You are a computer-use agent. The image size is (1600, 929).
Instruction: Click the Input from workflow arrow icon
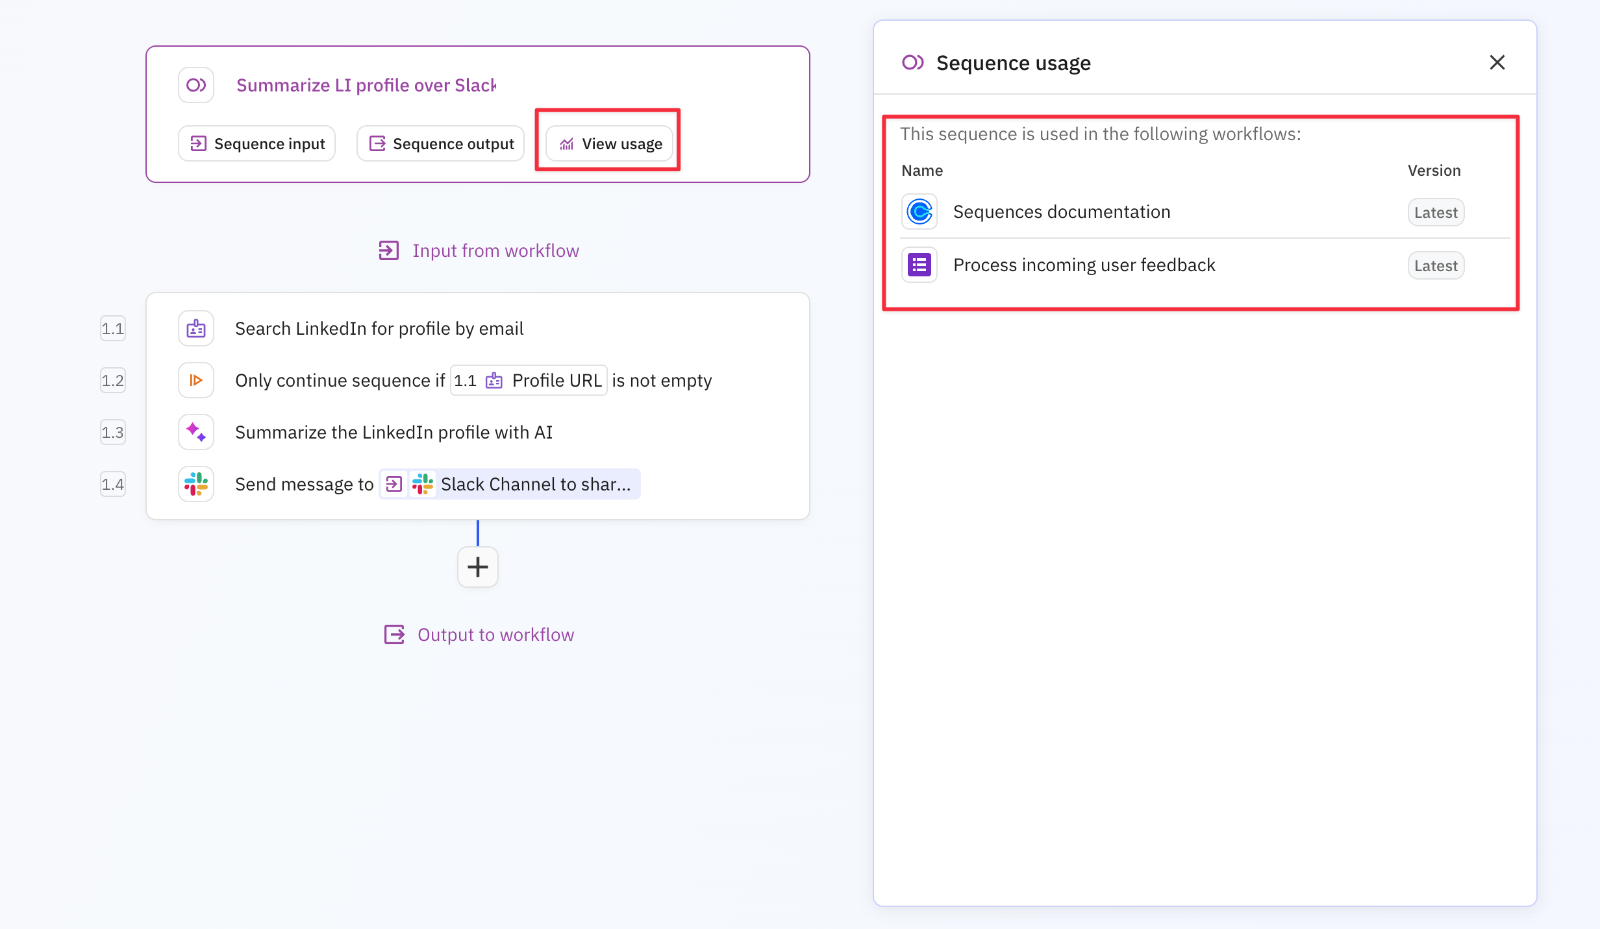(388, 250)
